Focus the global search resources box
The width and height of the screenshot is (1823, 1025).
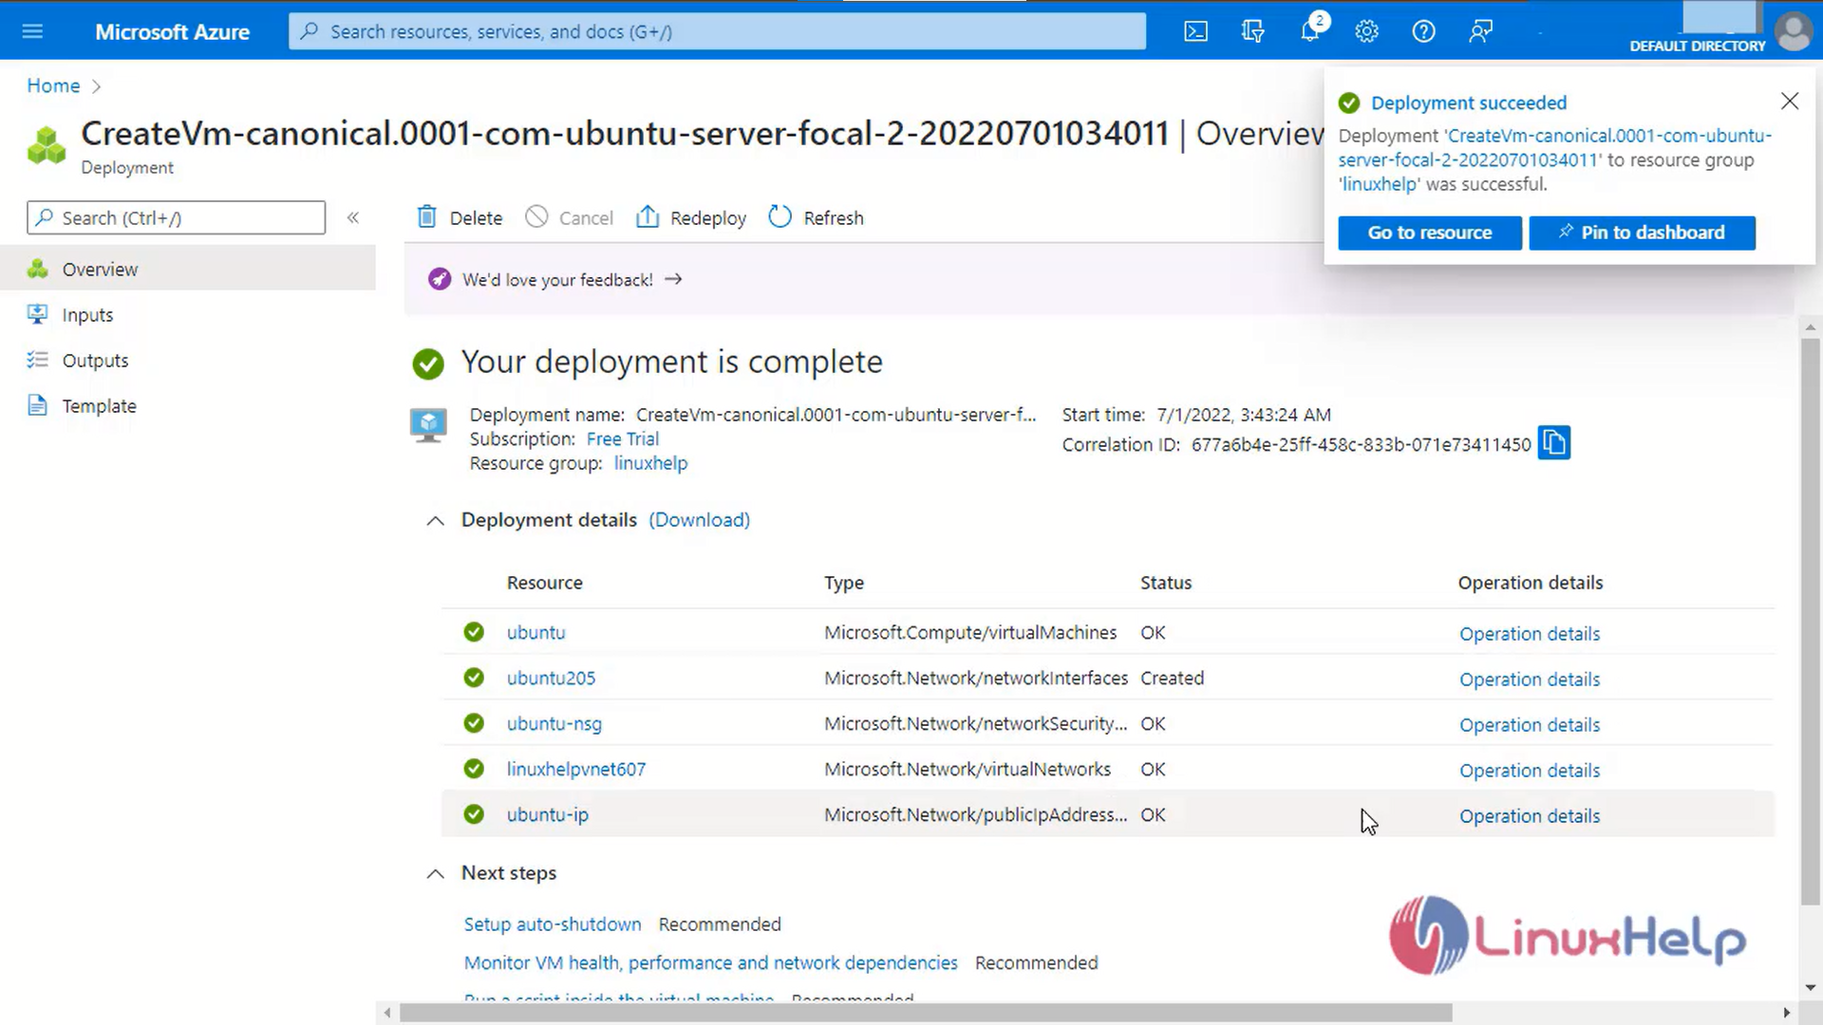click(717, 31)
